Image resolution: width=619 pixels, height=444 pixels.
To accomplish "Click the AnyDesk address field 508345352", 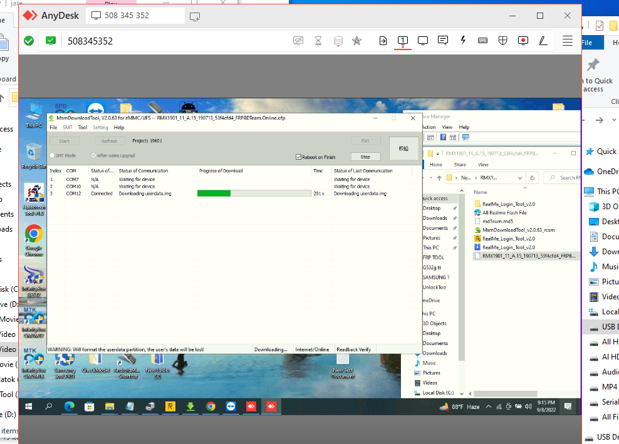I will tap(90, 41).
